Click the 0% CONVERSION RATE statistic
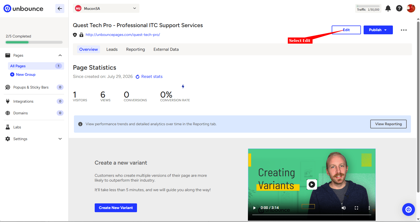 click(x=175, y=97)
